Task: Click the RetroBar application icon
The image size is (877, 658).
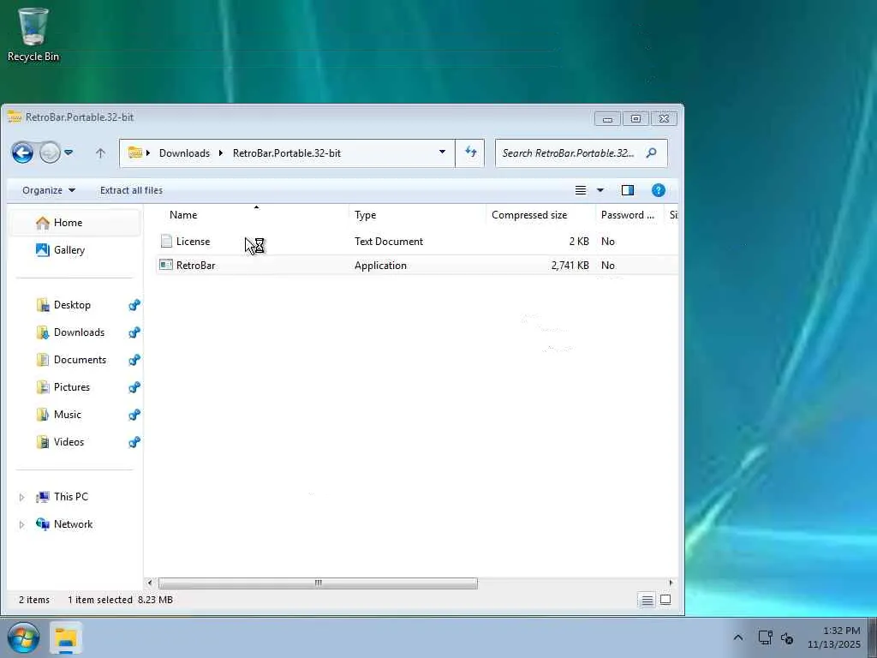Action: (x=166, y=265)
